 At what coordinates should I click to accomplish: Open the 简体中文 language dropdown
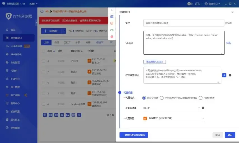(x=212, y=4)
